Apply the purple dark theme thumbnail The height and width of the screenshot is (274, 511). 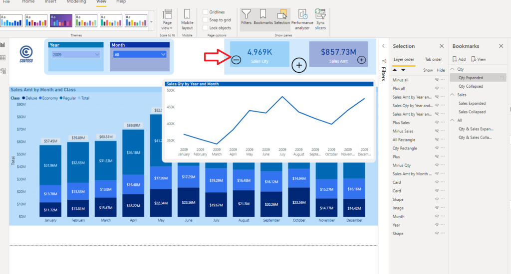coord(61,20)
